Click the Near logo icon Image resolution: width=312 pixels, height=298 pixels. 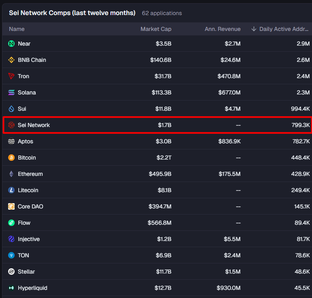tap(11, 44)
